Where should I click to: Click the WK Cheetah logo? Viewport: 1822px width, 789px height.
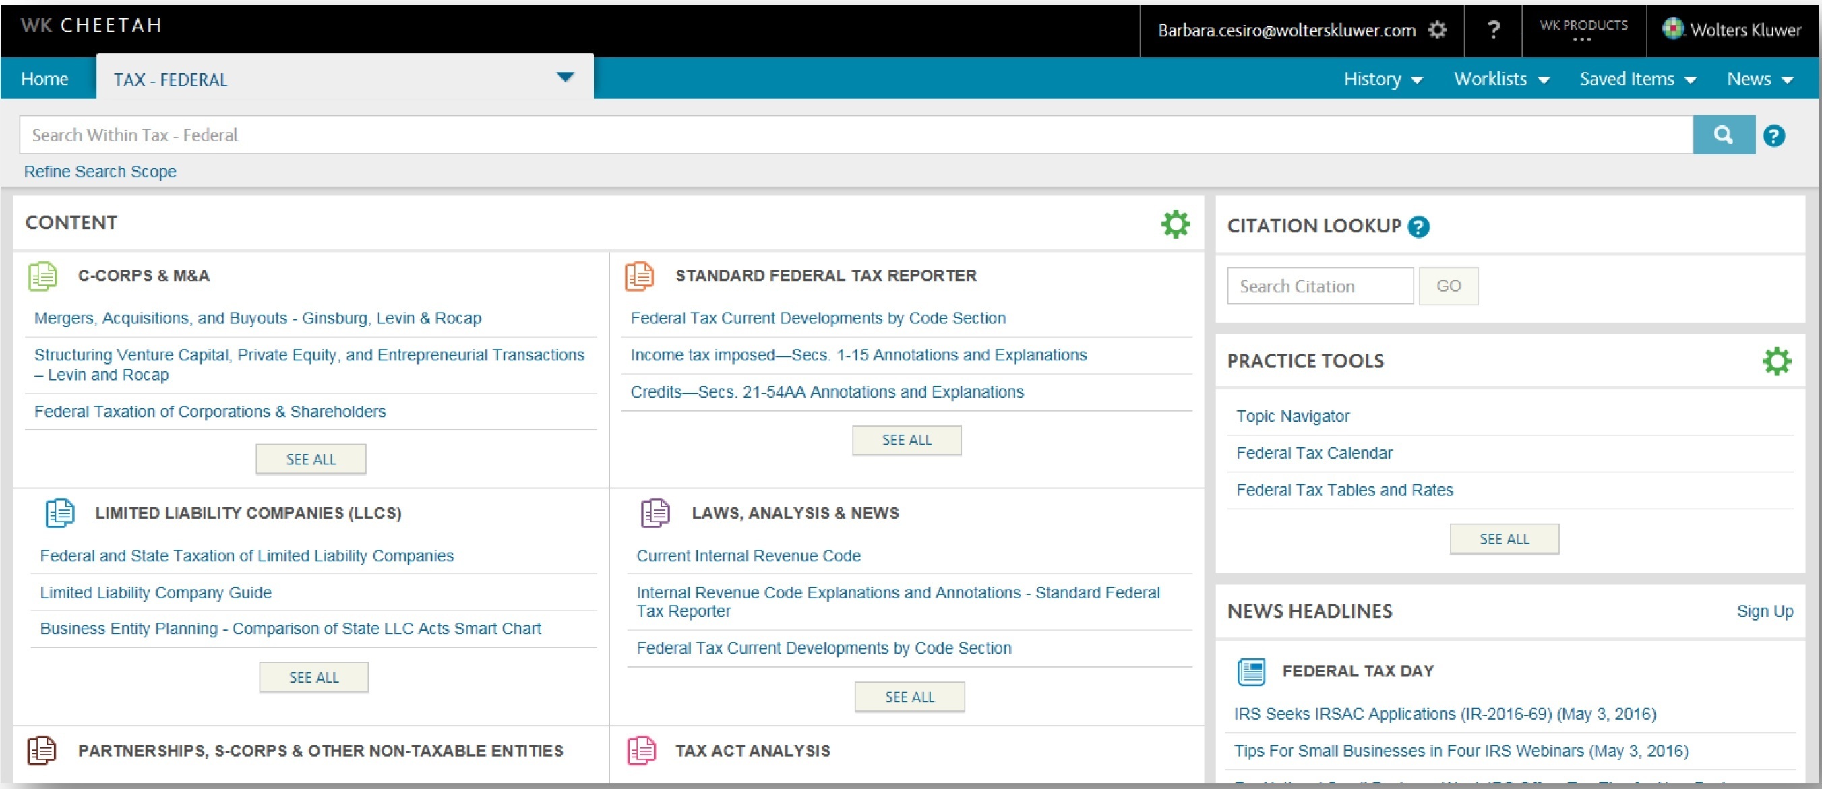92,26
